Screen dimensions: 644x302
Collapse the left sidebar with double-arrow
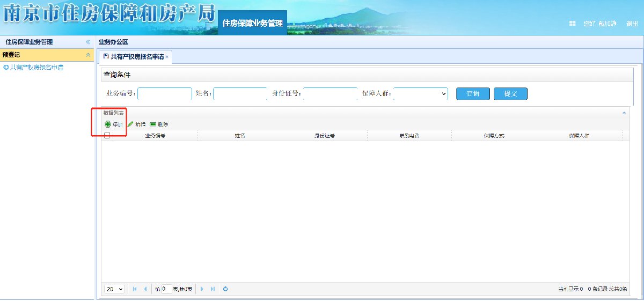pos(88,42)
